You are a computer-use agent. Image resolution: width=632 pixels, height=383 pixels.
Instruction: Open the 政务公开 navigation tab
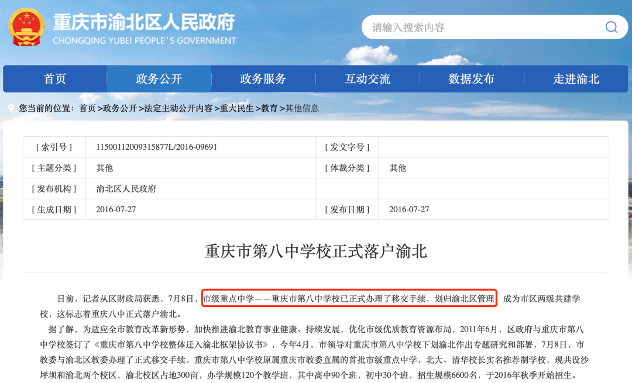[159, 79]
